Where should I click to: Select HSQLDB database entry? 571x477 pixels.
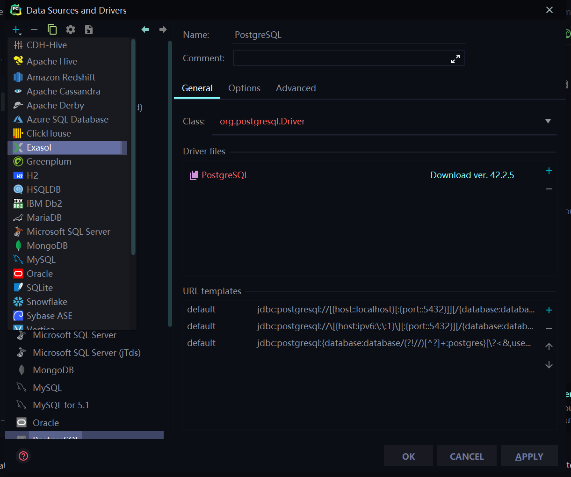point(67,189)
